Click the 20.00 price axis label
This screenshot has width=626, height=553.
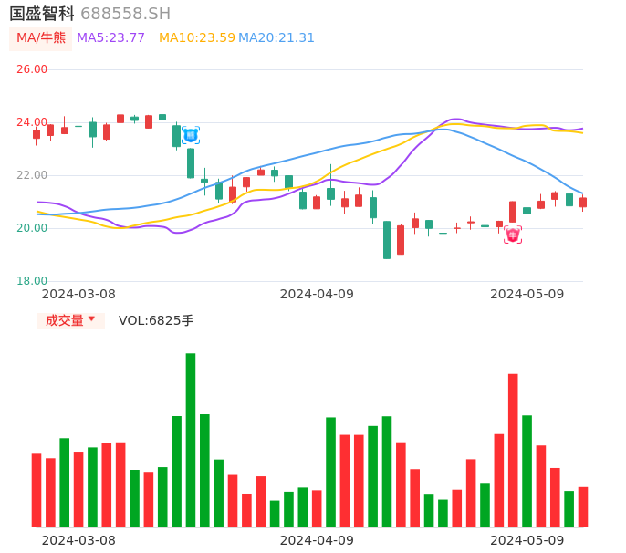point(32,228)
